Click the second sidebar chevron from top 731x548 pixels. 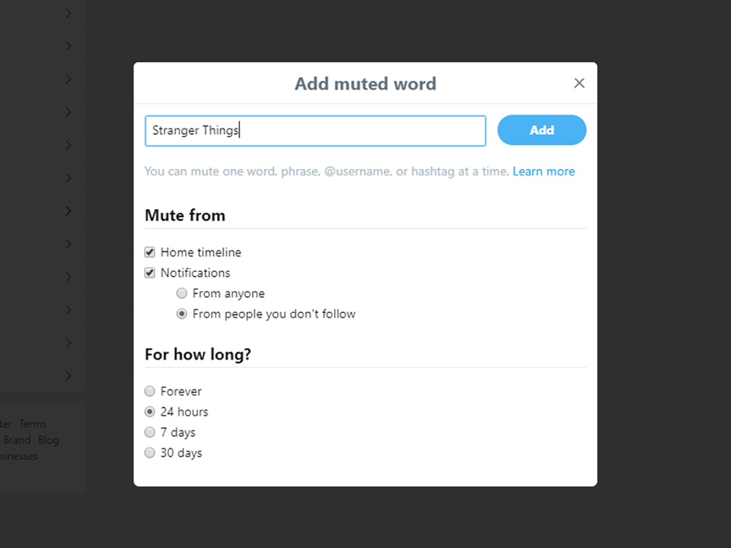[69, 46]
